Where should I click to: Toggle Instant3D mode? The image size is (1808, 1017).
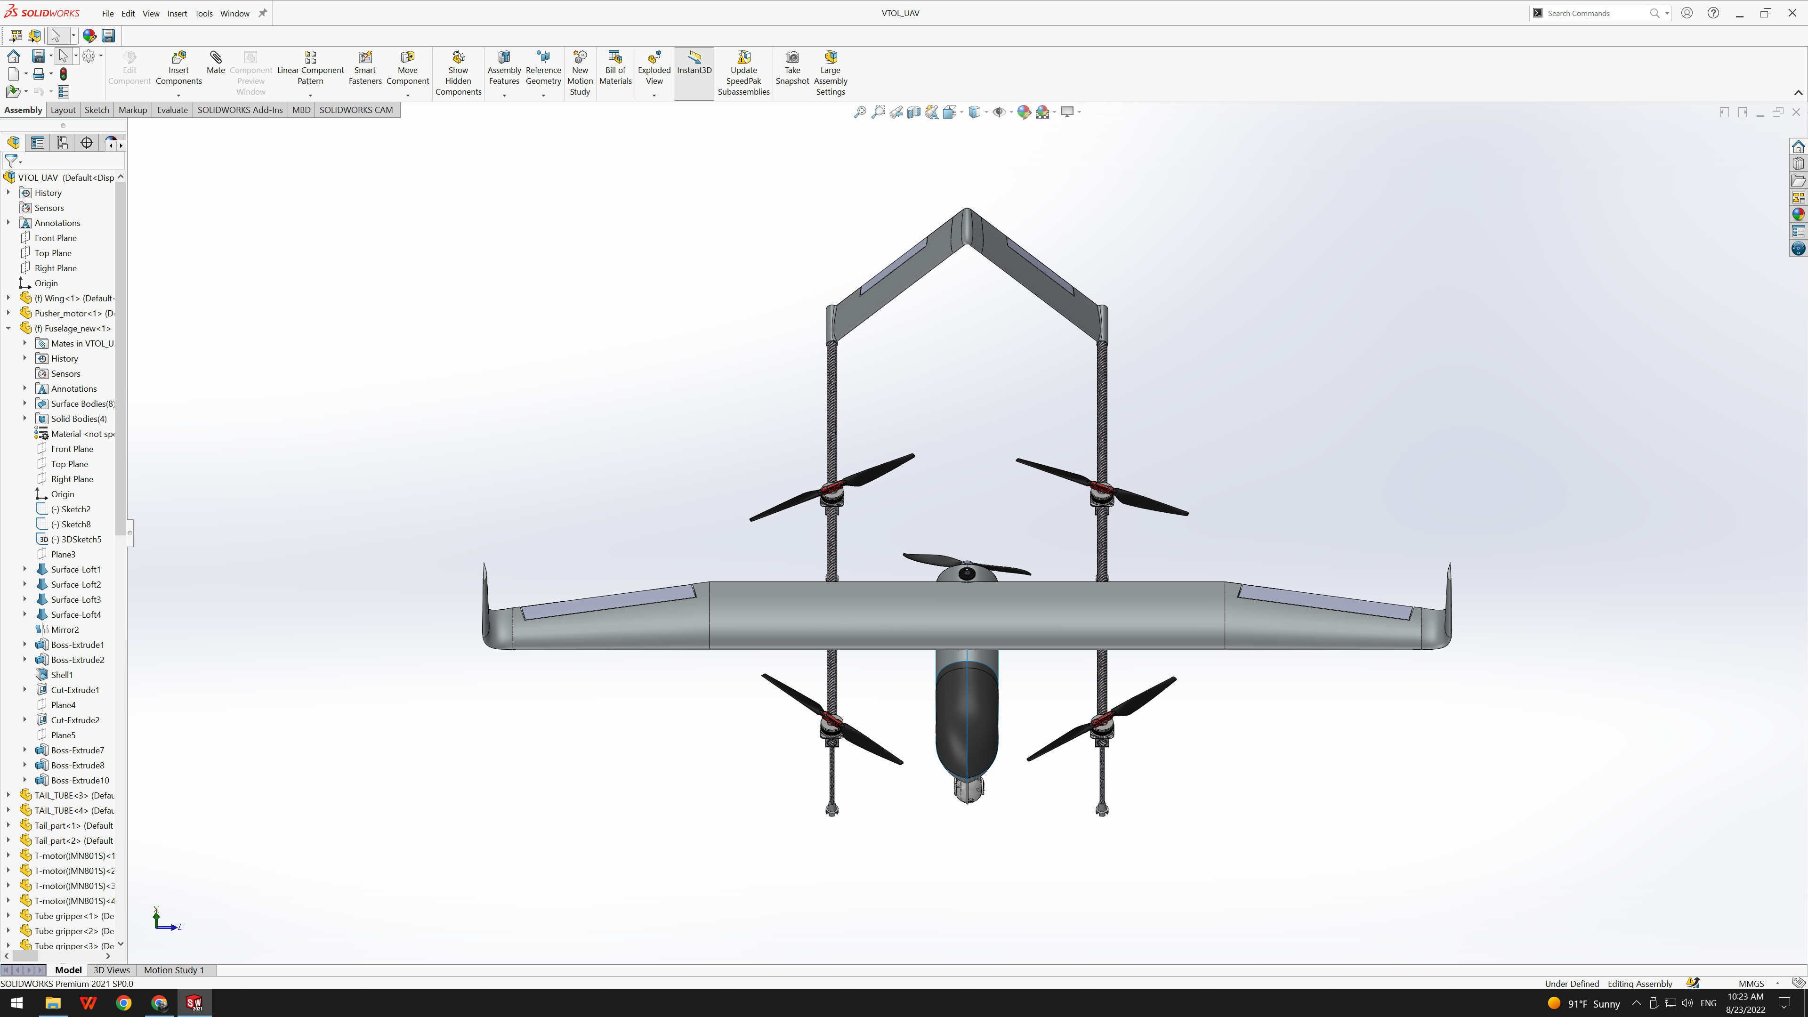(694, 73)
